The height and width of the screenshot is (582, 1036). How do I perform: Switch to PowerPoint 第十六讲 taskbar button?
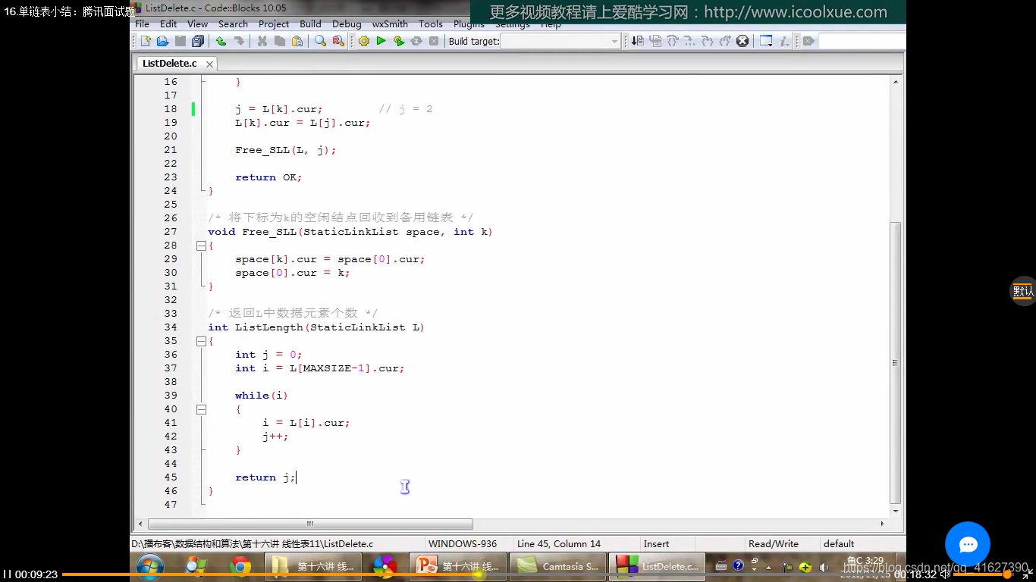(x=459, y=566)
